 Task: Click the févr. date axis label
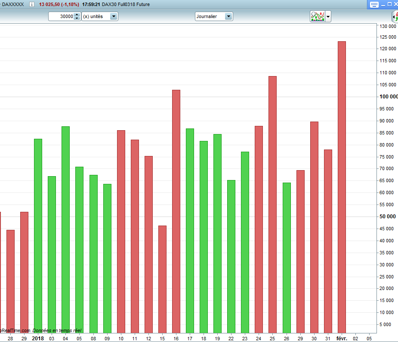tap(342, 339)
